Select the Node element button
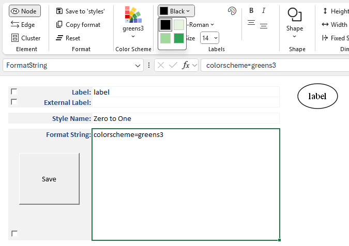Screen dimensions: 349x246 (25, 11)
